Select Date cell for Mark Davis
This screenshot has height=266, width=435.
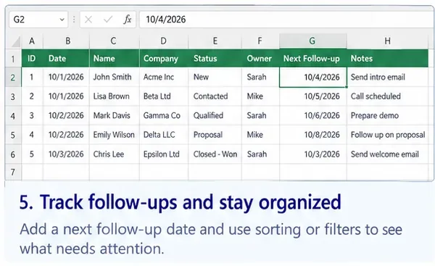(66, 115)
